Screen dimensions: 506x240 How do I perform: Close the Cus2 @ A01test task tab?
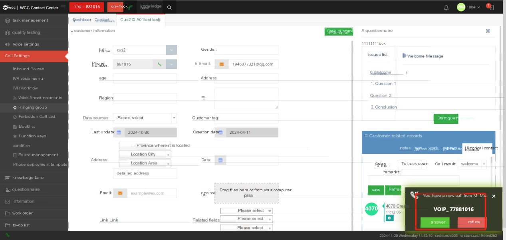point(159,19)
